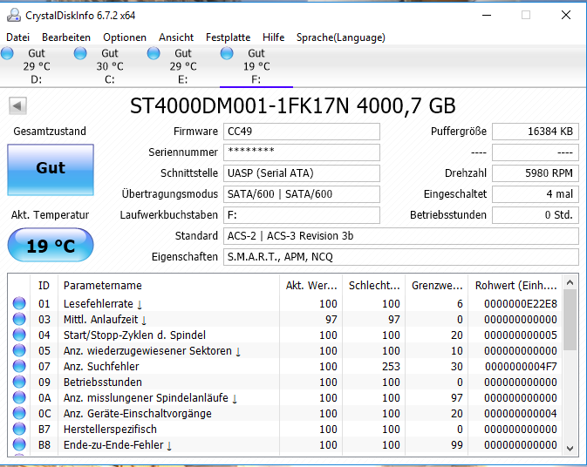The width and height of the screenshot is (587, 467).
Task: Select raw value 0000000004F7
Action: tap(521, 367)
